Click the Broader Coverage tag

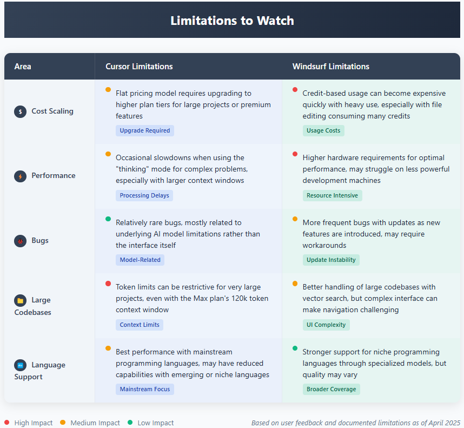[331, 389]
